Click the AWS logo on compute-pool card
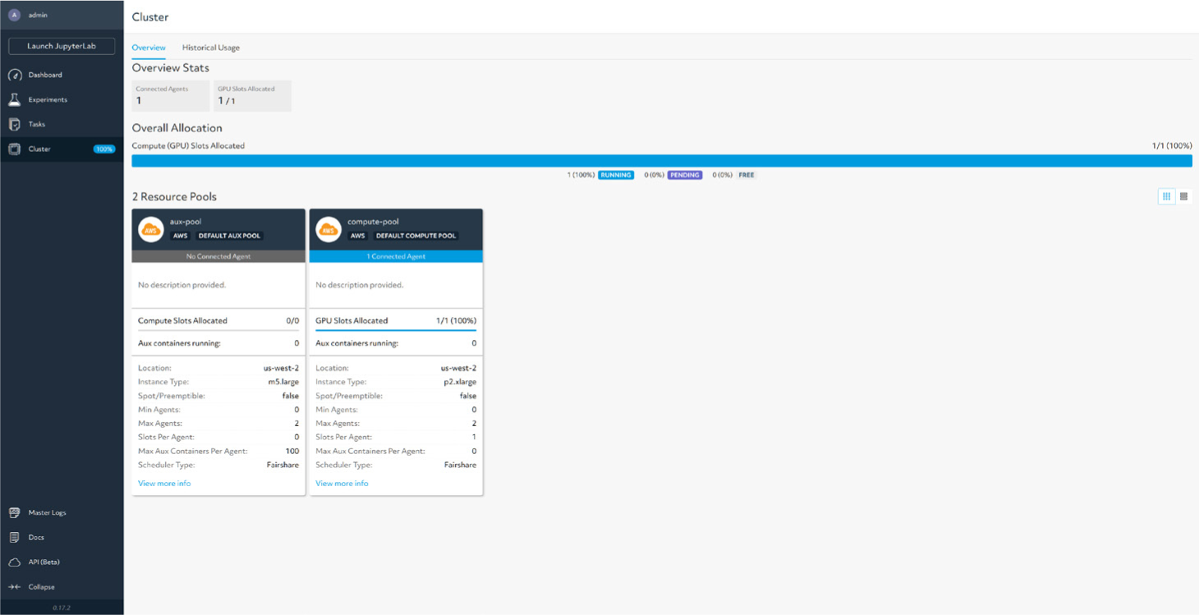The height and width of the screenshot is (615, 1199). 328,229
